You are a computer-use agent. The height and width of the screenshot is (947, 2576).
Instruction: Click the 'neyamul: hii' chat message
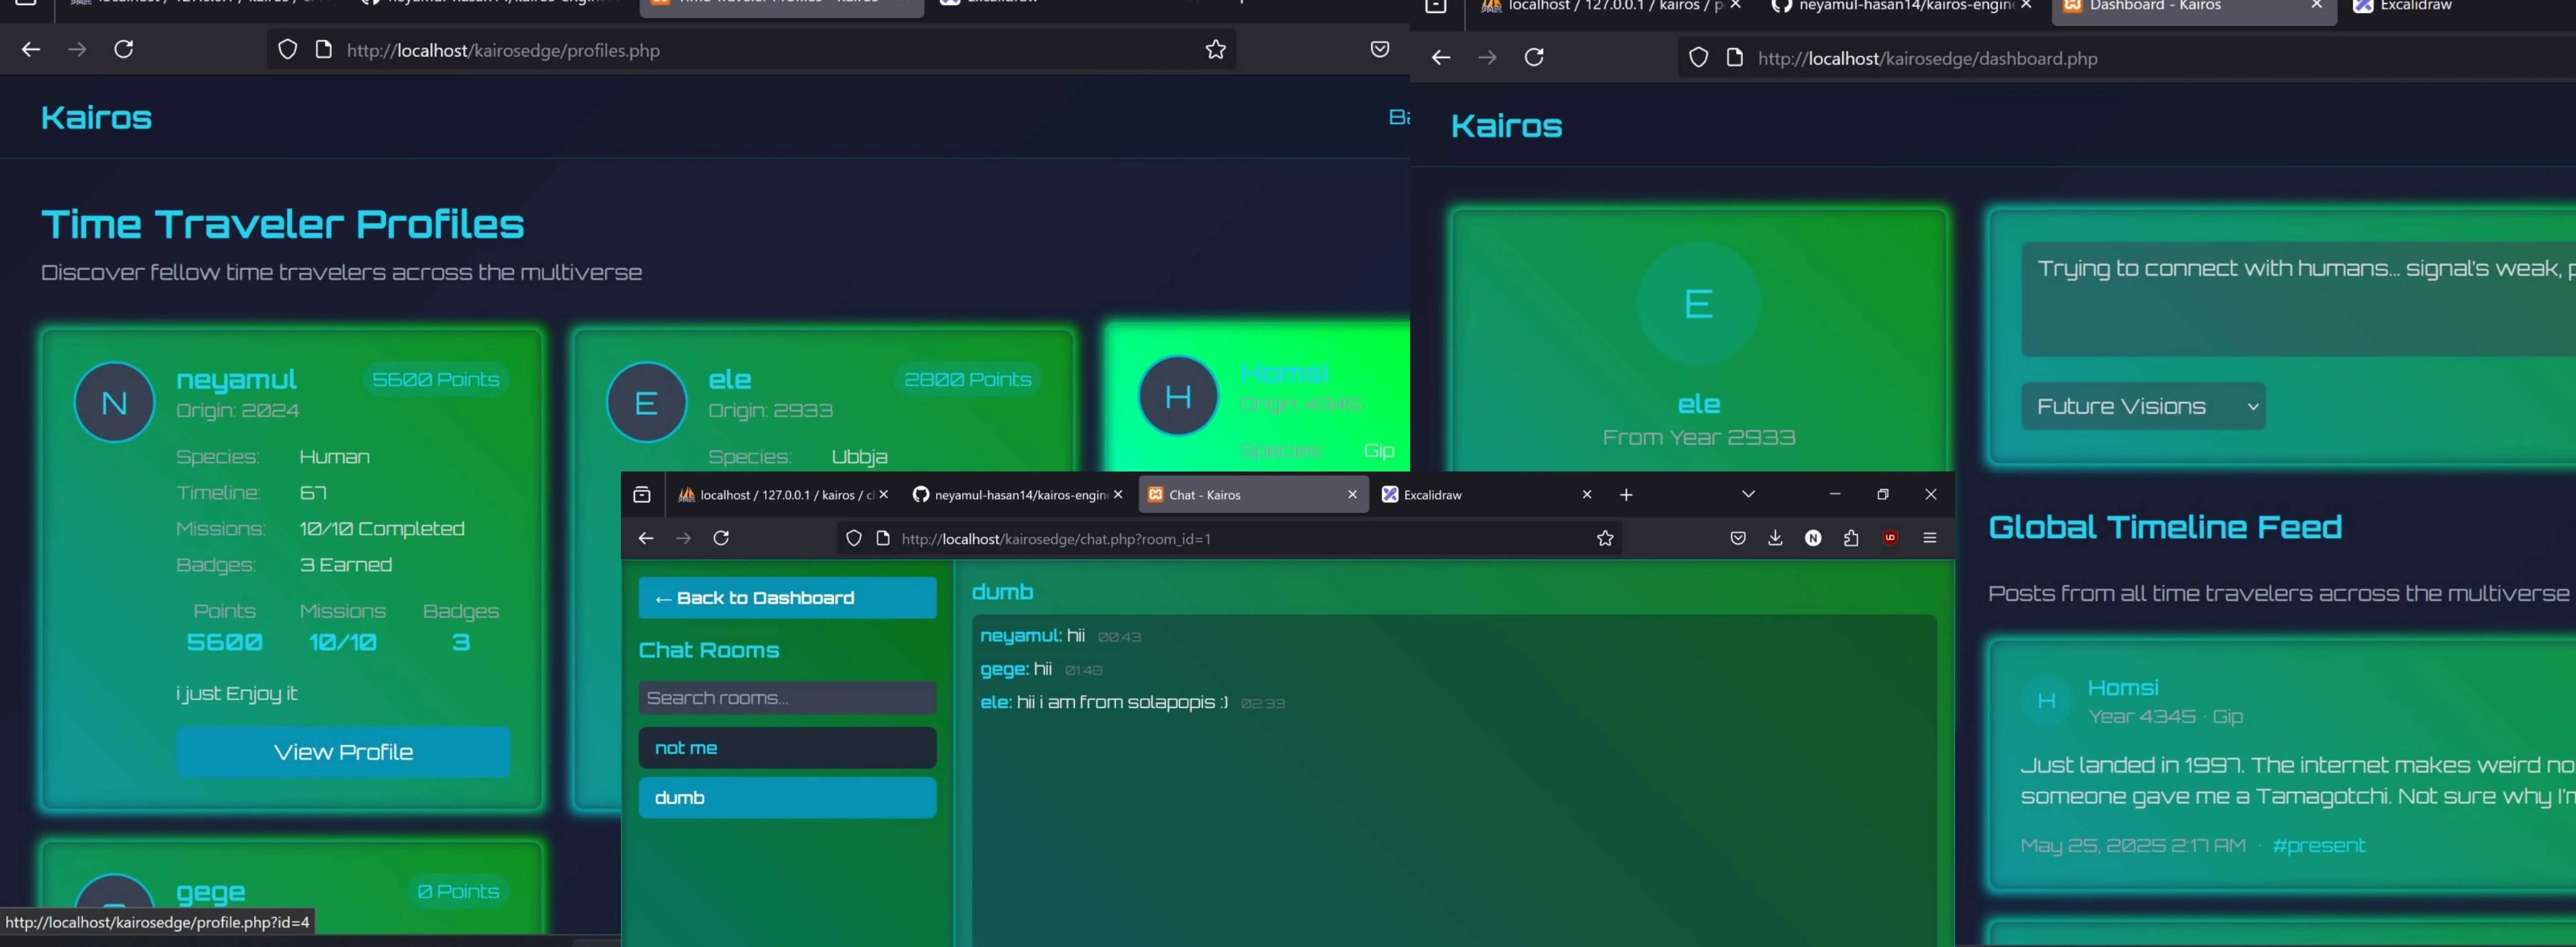(x=1032, y=635)
